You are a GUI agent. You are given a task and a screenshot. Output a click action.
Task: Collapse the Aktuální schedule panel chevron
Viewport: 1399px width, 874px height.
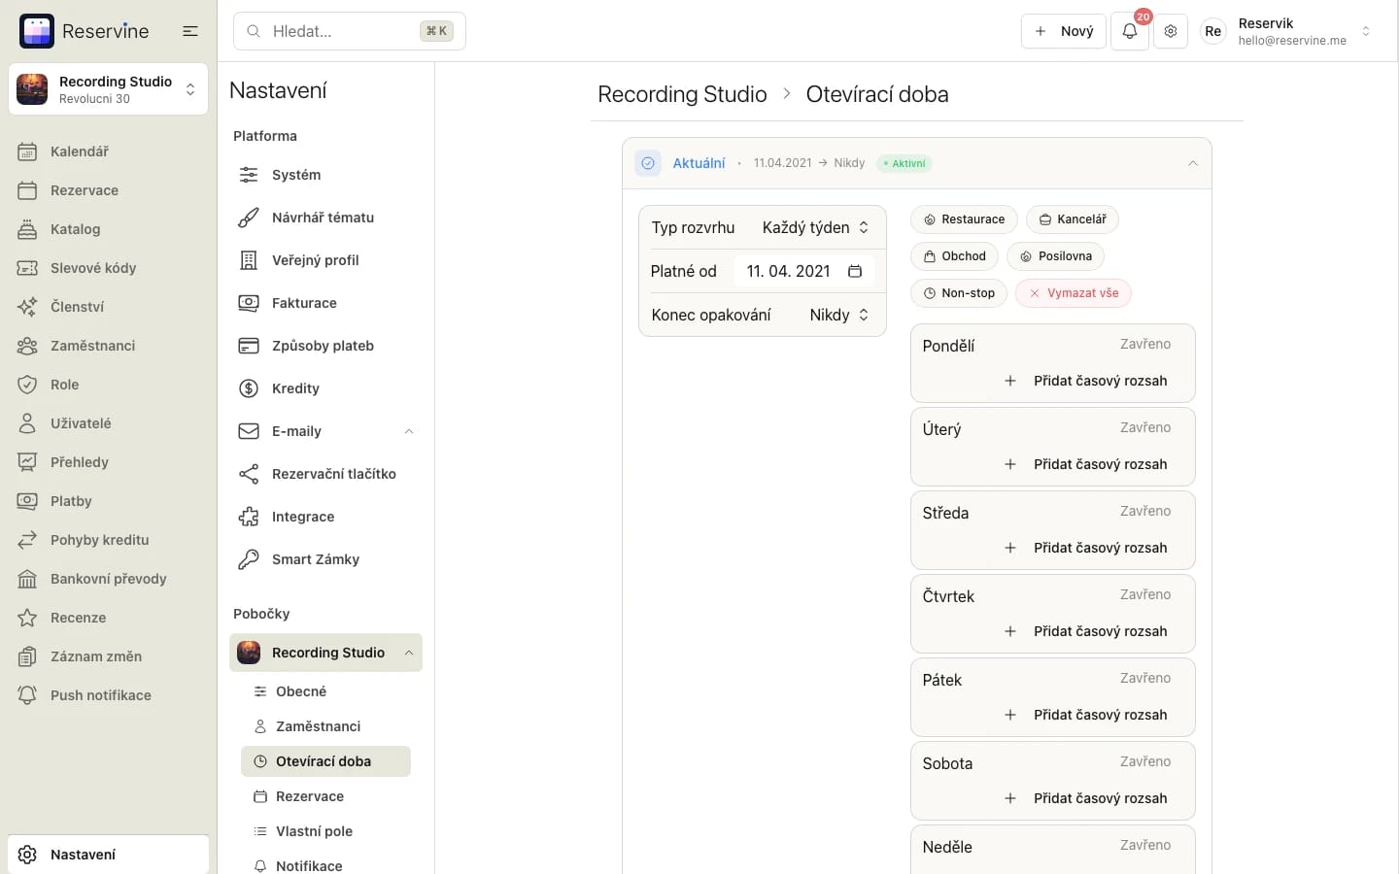click(x=1193, y=163)
